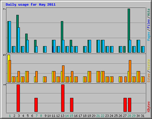Click the day label '17' on the axis
The width and height of the screenshot is (152, 119).
[x=80, y=116]
